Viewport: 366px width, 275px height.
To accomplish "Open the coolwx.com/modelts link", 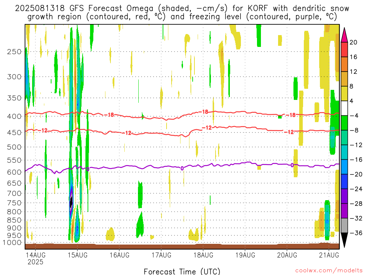I will pyautogui.click(x=329, y=271).
